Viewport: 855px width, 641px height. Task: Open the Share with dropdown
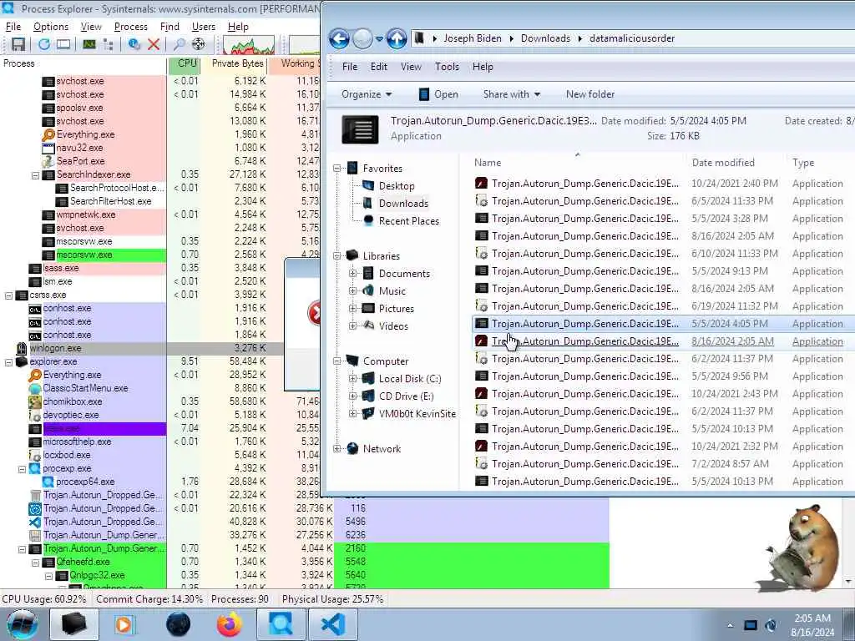[512, 94]
